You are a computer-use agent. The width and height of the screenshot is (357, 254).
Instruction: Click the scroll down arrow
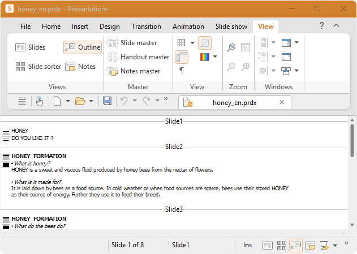352,225
